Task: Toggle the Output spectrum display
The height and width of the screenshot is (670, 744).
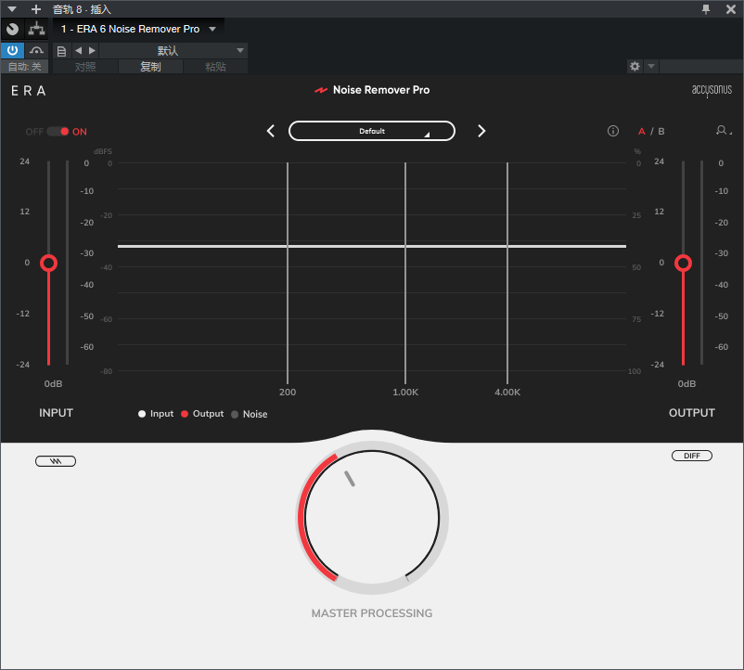Action: (x=202, y=414)
